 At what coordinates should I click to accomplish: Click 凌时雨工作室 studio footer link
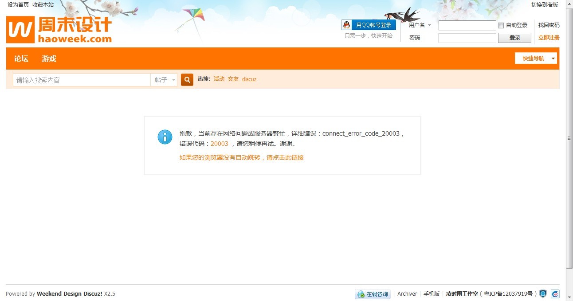pyautogui.click(x=462, y=294)
